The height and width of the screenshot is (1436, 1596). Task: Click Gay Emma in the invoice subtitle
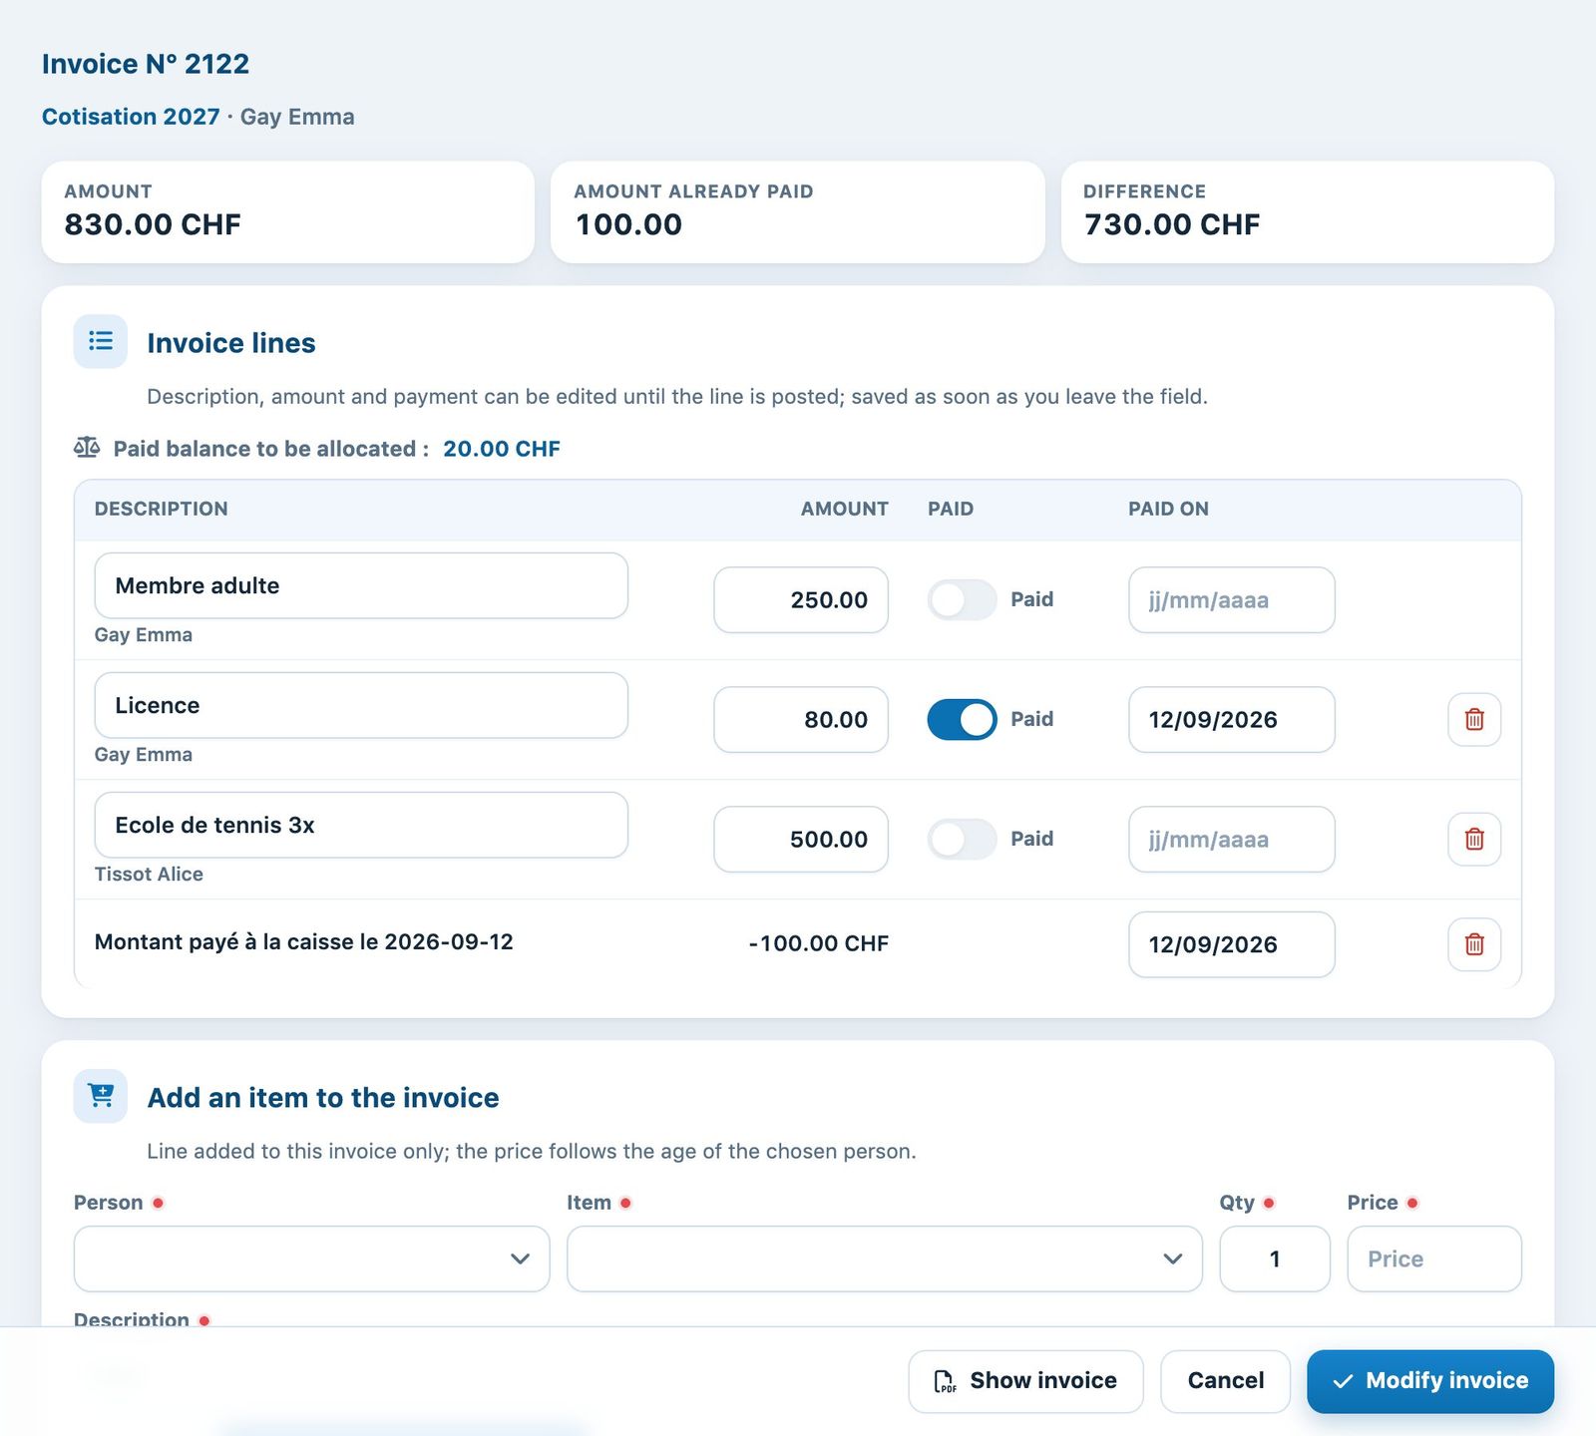pyautogui.click(x=297, y=117)
